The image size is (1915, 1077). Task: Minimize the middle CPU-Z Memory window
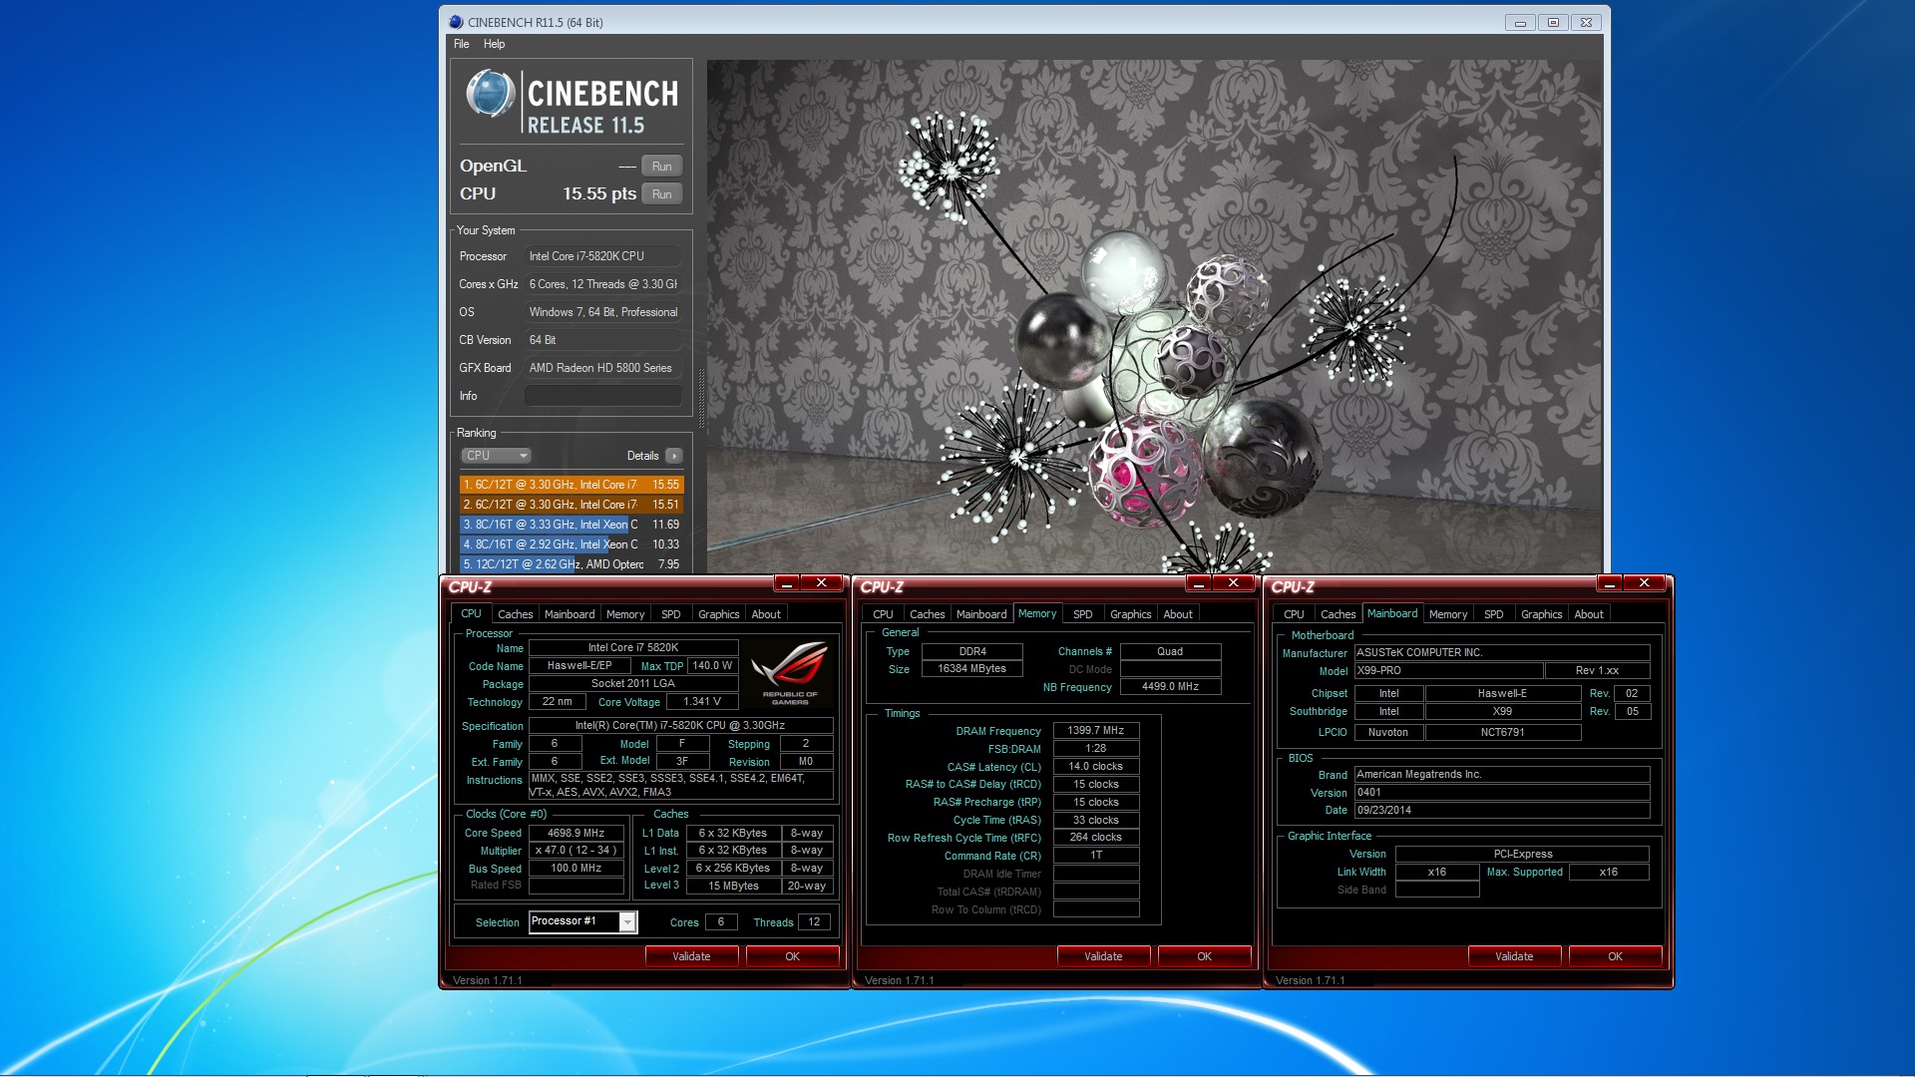click(x=1199, y=583)
